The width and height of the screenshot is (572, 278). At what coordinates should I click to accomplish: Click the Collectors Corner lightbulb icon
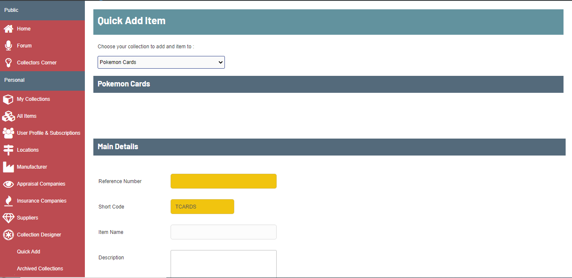click(x=8, y=63)
